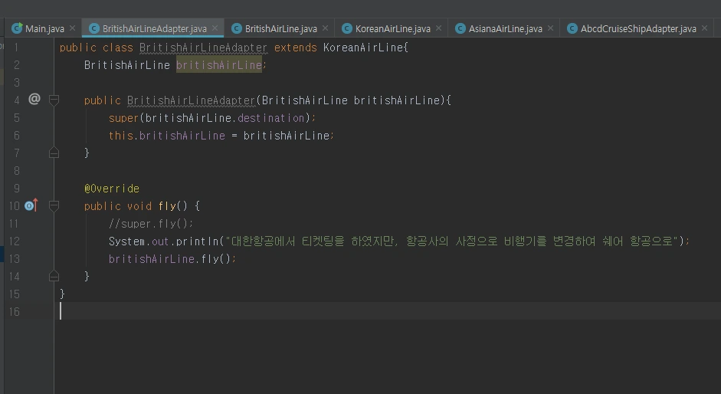Click the BritishAirLine type on line 2
Image resolution: width=721 pixels, height=394 pixels.
pyautogui.click(x=127, y=65)
